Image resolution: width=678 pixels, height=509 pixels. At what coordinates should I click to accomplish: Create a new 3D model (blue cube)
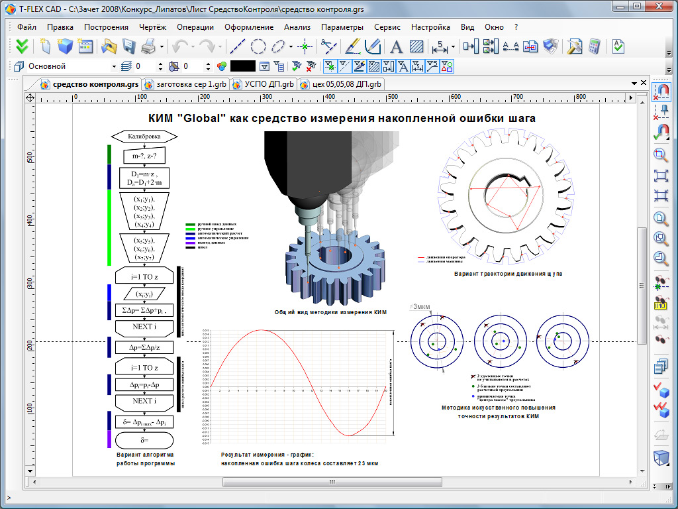(65, 46)
